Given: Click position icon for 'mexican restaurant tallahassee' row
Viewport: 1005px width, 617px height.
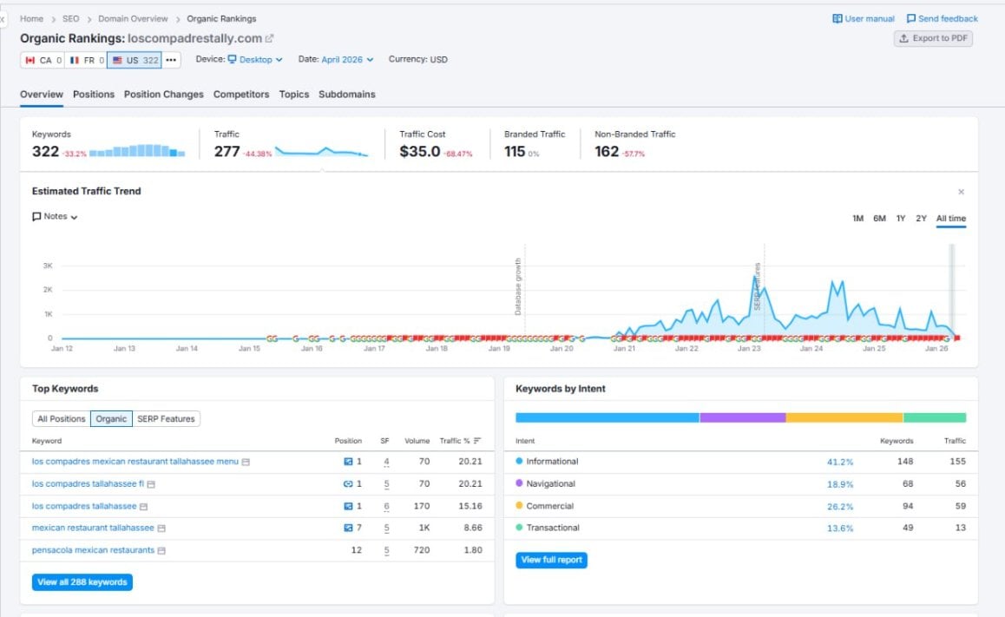Looking at the screenshot, I should [348, 528].
